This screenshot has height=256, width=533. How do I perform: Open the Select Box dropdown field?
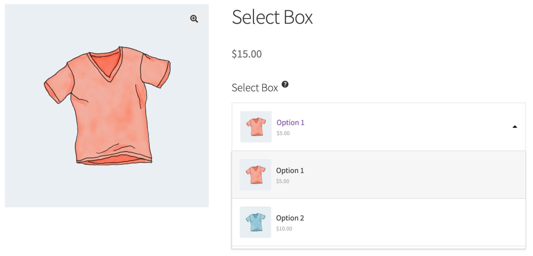(380, 126)
